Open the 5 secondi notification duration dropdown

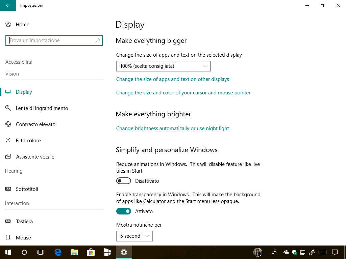pos(134,236)
